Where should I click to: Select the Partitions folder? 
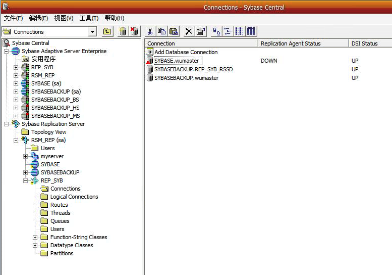pos(62,253)
